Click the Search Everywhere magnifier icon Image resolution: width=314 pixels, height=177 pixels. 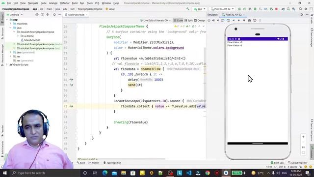pyautogui.click(x=301, y=9)
